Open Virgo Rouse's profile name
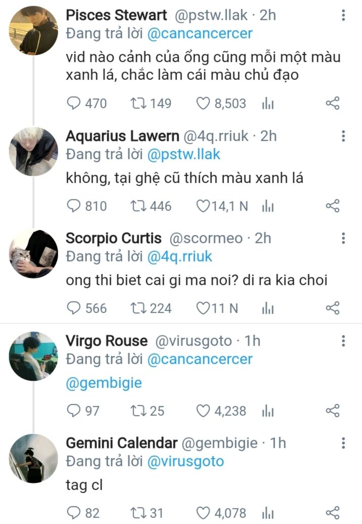The image size is (362, 524). [x=107, y=341]
